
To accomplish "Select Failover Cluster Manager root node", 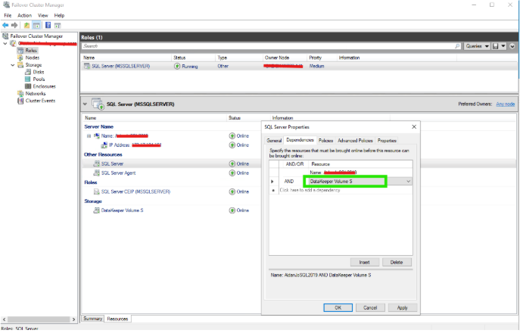I will (x=36, y=36).
